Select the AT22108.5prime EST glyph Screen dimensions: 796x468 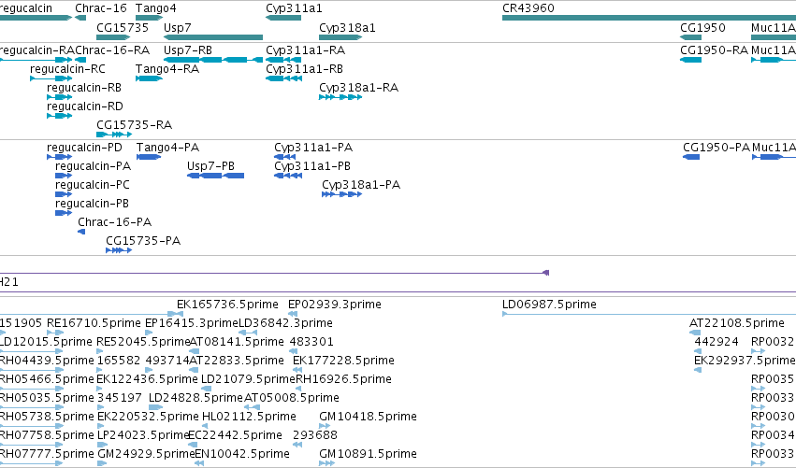point(695,333)
